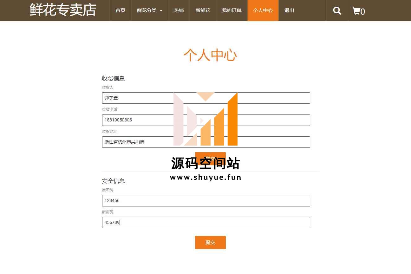
Task: Click the 鲜花专卖店 site logo
Action: 63,10
